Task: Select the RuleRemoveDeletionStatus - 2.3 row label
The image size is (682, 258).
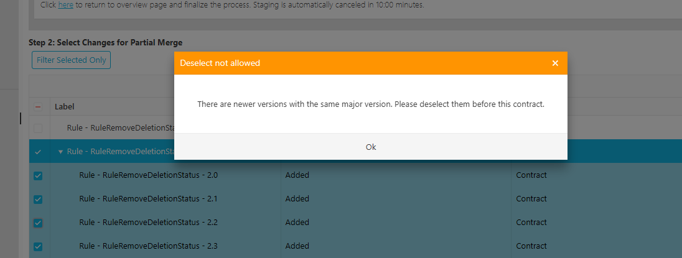Action: click(x=148, y=246)
